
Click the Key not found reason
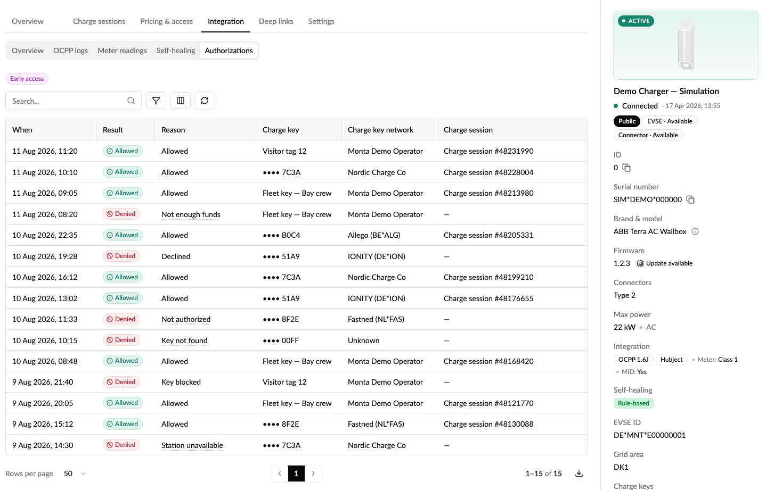click(x=184, y=340)
